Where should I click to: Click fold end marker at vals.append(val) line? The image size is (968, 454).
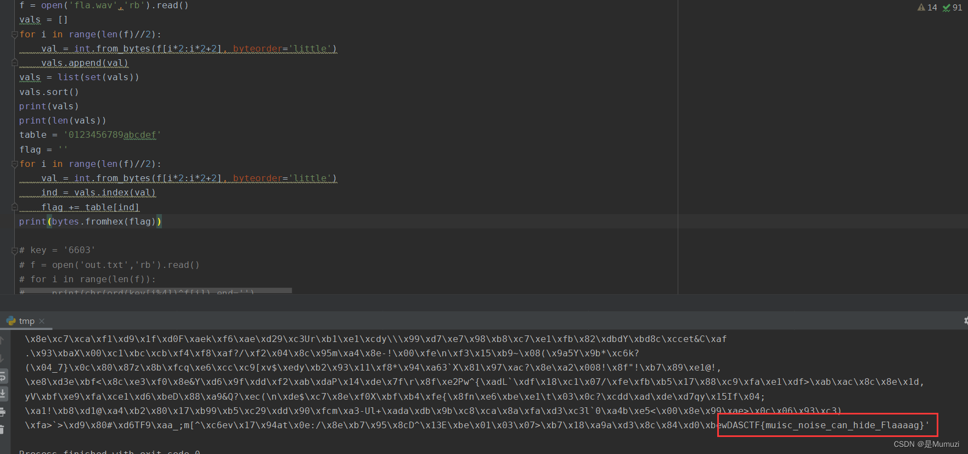(14, 63)
